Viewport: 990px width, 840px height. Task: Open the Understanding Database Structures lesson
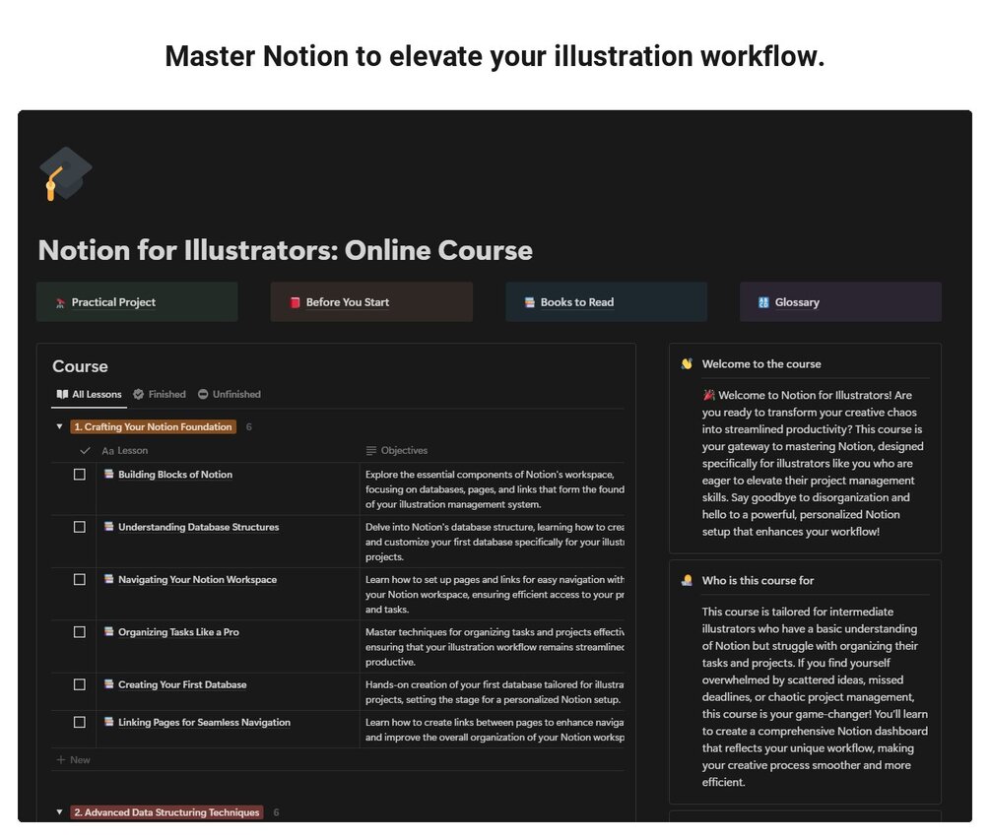coord(198,527)
